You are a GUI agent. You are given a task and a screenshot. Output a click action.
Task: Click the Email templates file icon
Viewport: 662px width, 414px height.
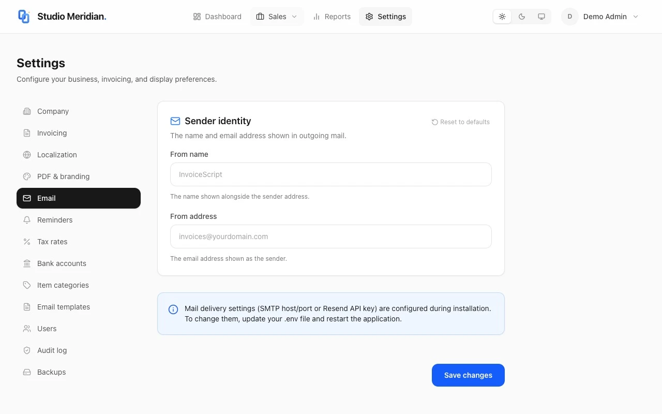click(27, 307)
